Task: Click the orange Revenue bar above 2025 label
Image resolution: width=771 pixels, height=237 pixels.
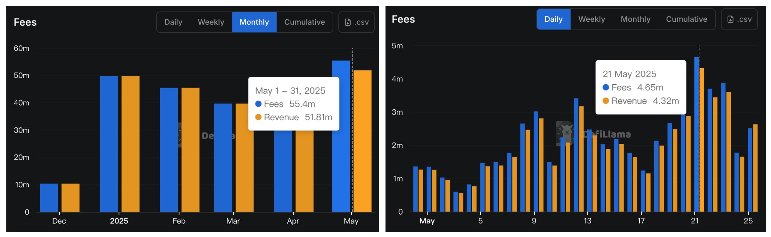Action: click(x=130, y=144)
